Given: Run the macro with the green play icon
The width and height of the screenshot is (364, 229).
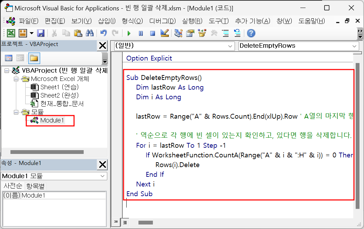Looking at the screenshot, I should (x=129, y=34).
